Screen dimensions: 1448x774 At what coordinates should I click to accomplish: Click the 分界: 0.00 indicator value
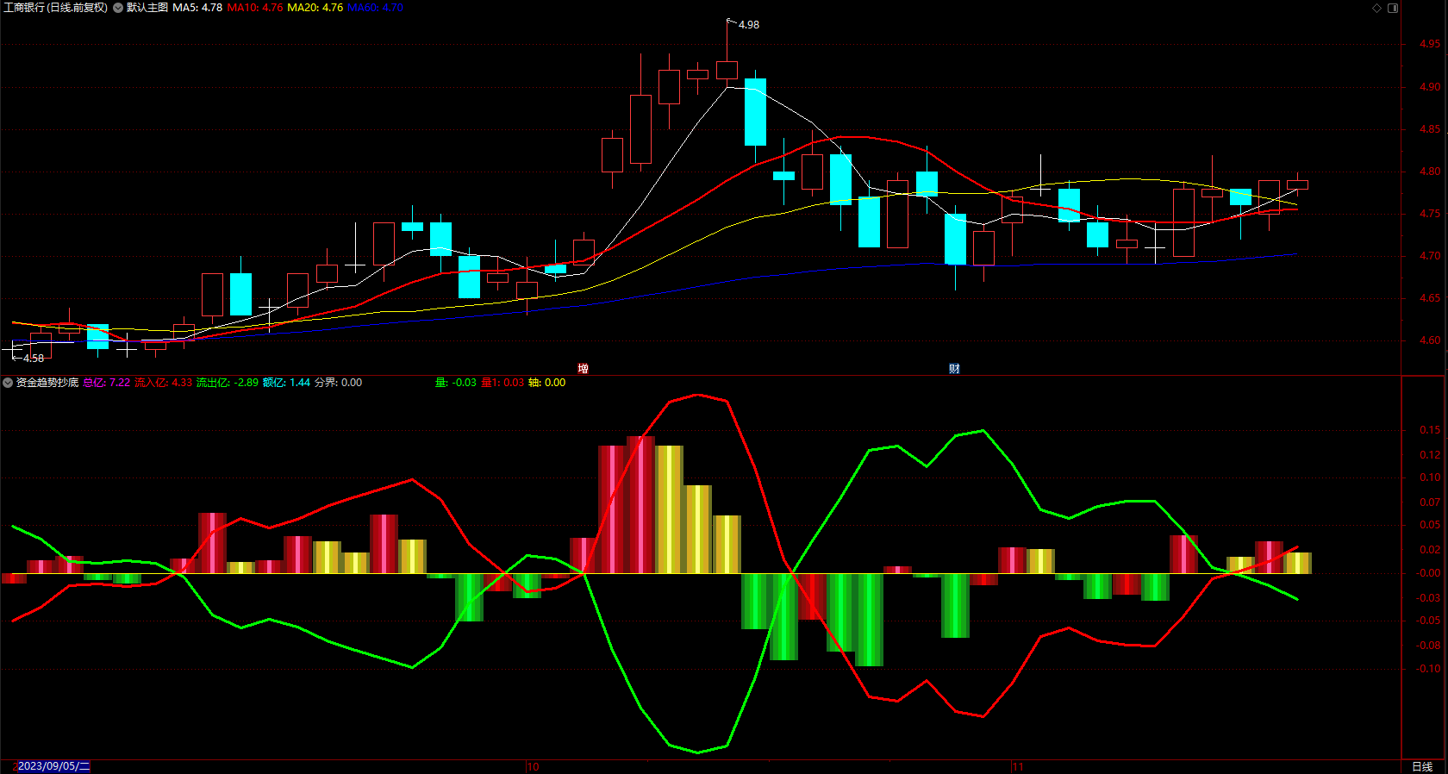[339, 383]
